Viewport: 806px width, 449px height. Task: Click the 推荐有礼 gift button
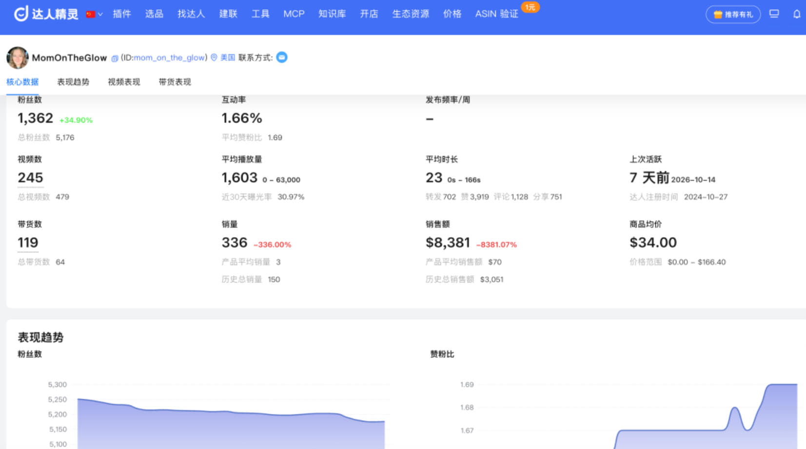click(x=733, y=14)
